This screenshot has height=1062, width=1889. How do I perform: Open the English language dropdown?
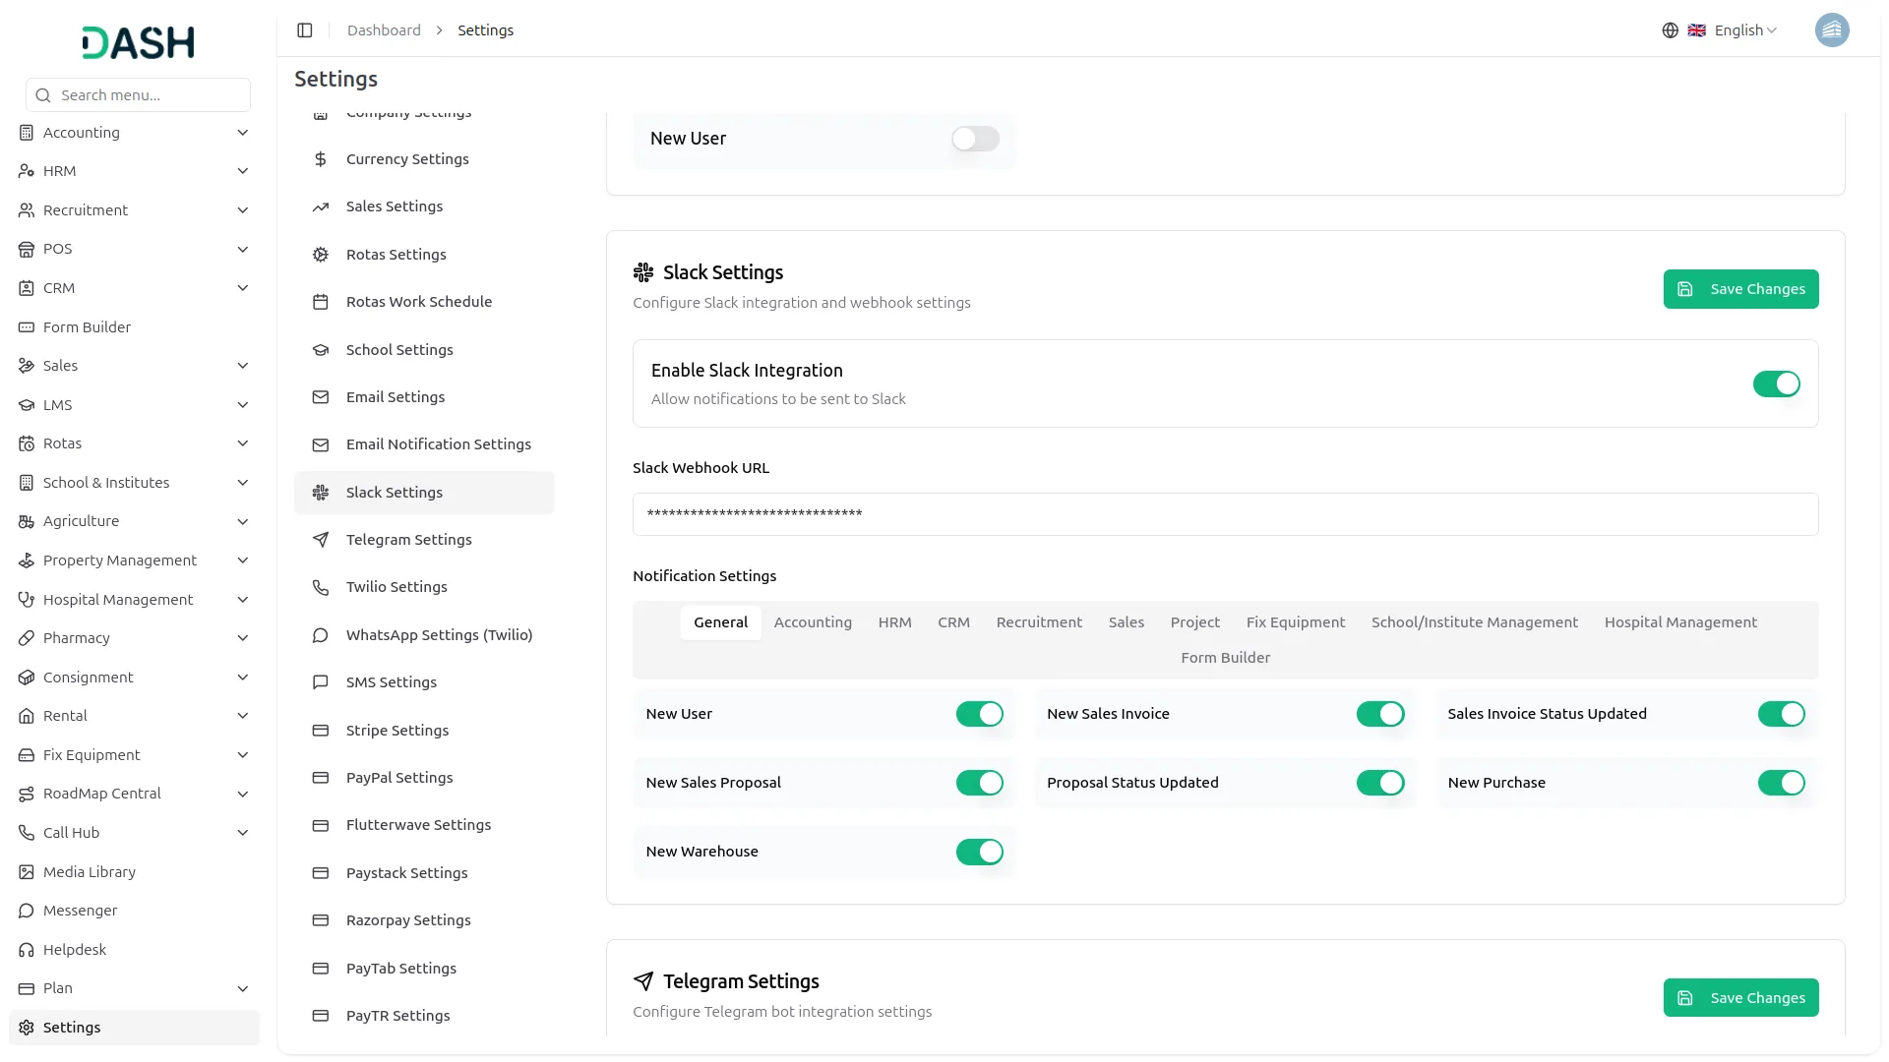[x=1739, y=29]
